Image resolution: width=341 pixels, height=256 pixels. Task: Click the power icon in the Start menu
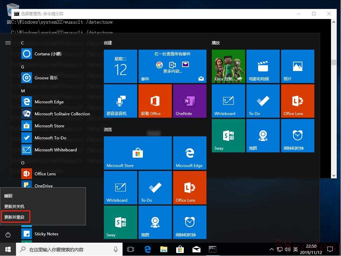[8, 235]
